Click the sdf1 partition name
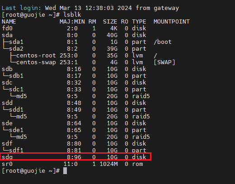Screen dimensions: 235x184 point(16,150)
